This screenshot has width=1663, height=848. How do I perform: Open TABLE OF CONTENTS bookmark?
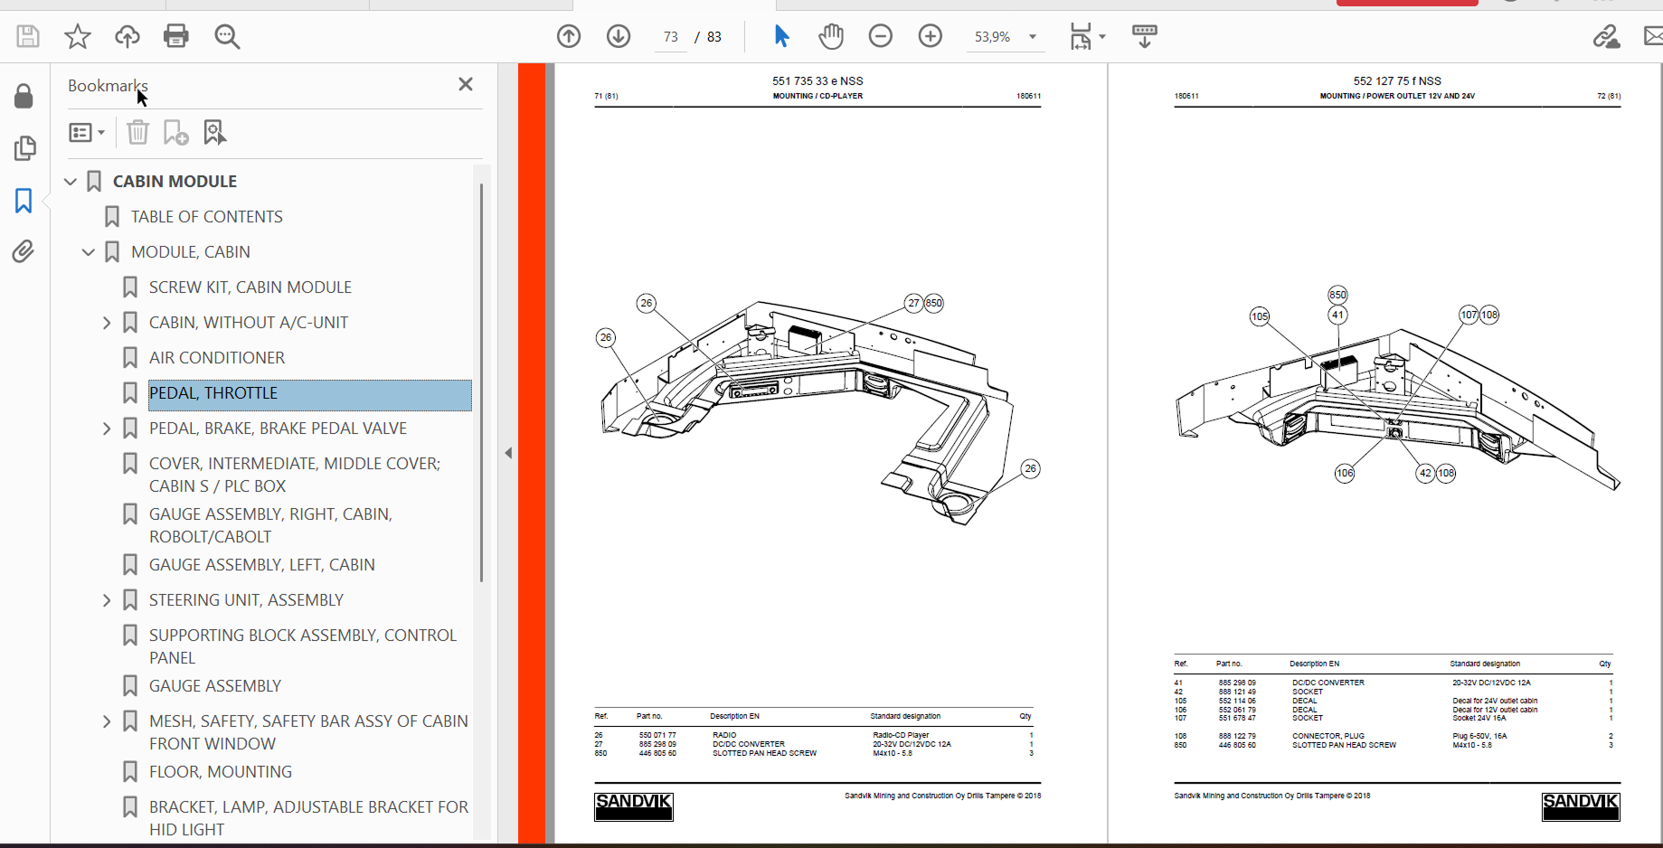pos(206,217)
